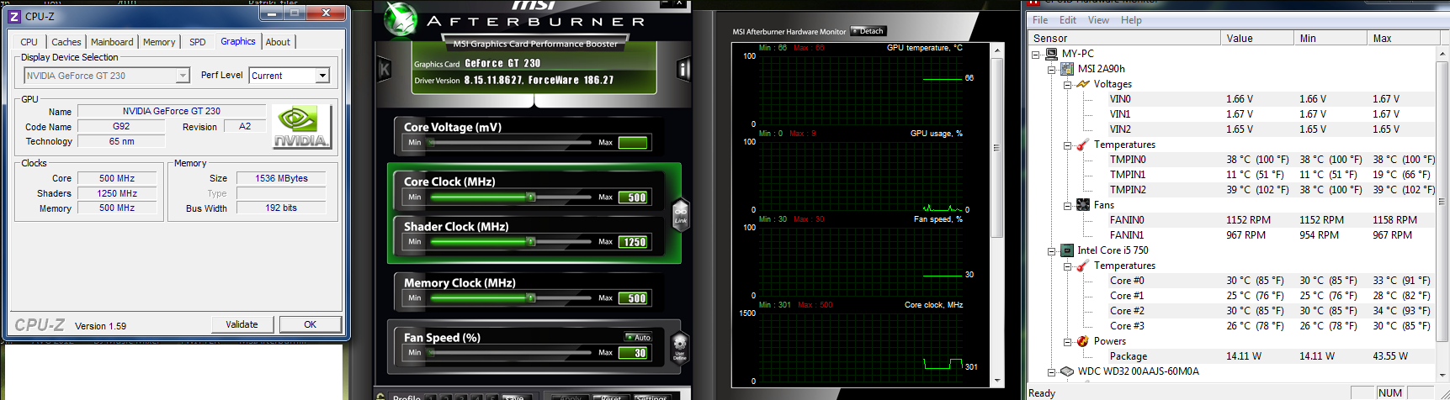
Task: Click the HWMonitor scrollbar up arrow
Action: [x=1442, y=53]
